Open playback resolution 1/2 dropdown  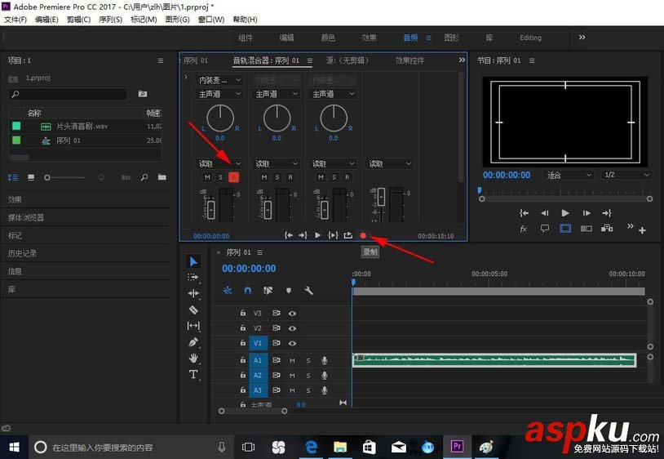click(x=626, y=175)
